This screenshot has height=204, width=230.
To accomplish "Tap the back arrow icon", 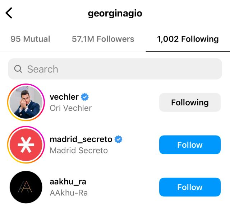I will (9, 13).
